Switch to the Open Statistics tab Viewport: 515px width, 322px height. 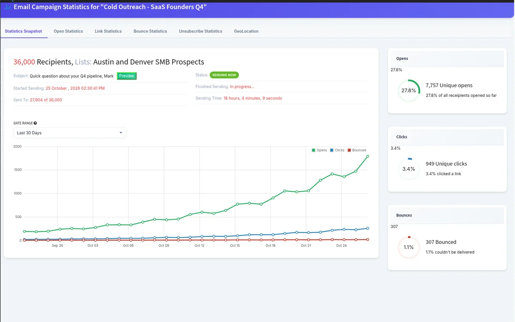coord(68,31)
